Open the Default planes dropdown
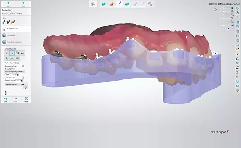 pos(15,72)
